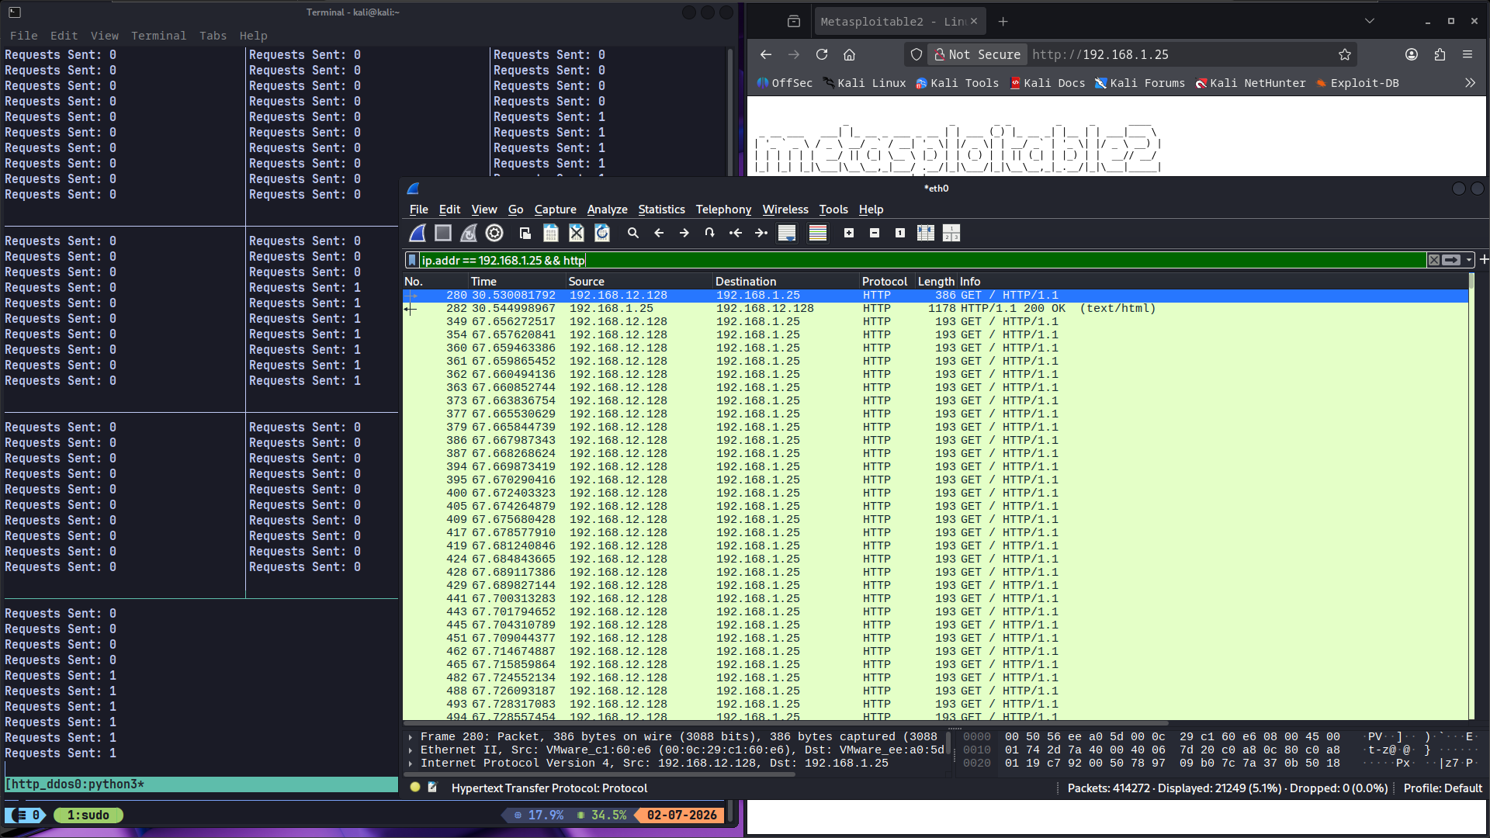Select packet number 349 row
Viewport: 1490px width, 838px height.
point(936,322)
